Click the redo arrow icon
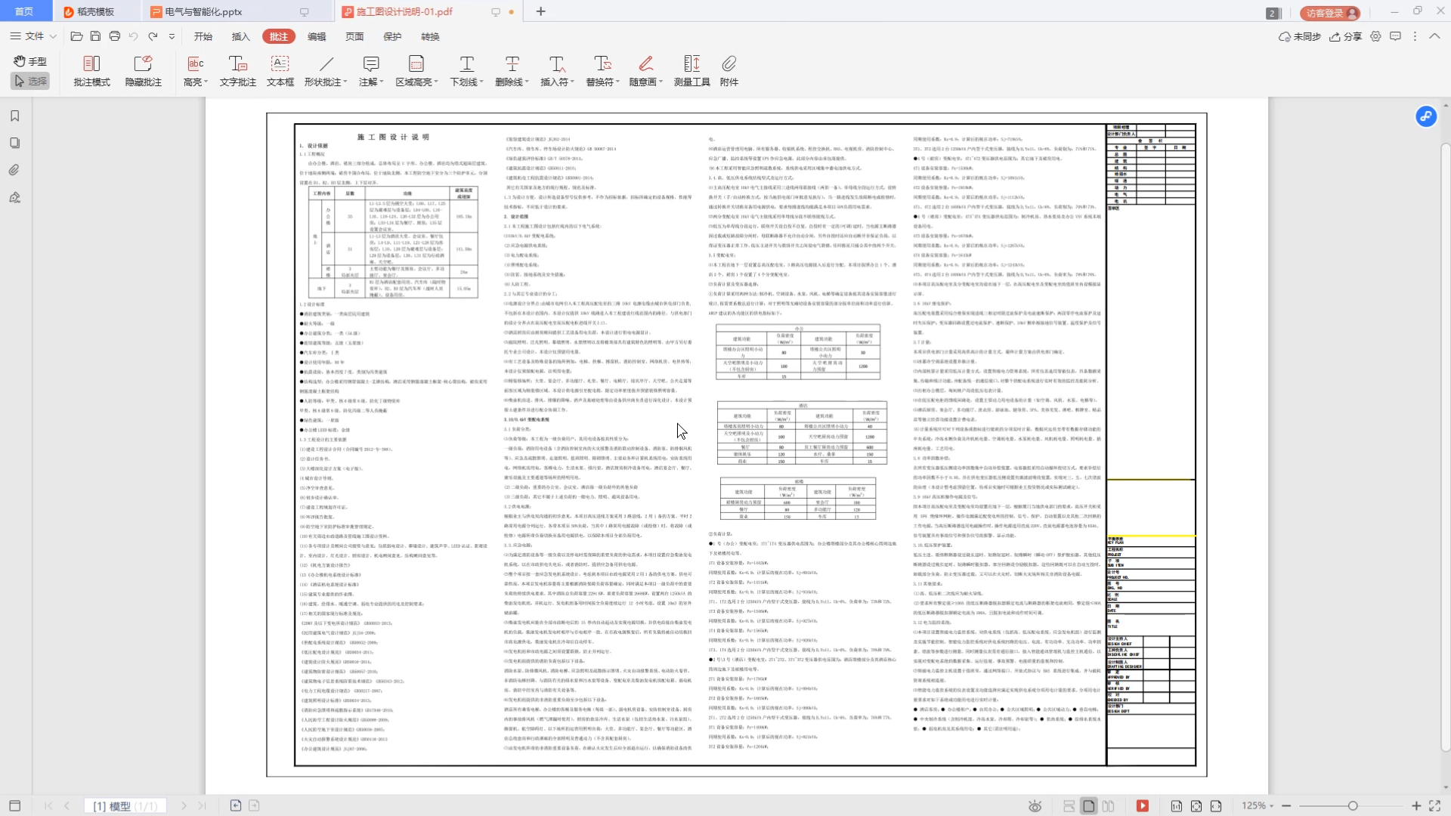Image resolution: width=1451 pixels, height=816 pixels. click(x=153, y=36)
